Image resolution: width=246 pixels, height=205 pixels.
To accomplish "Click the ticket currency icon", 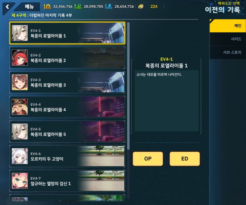I will [141, 7].
